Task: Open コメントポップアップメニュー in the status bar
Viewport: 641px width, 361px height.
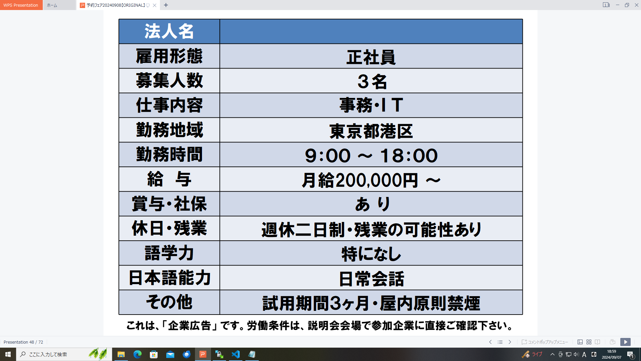Action: pos(545,342)
